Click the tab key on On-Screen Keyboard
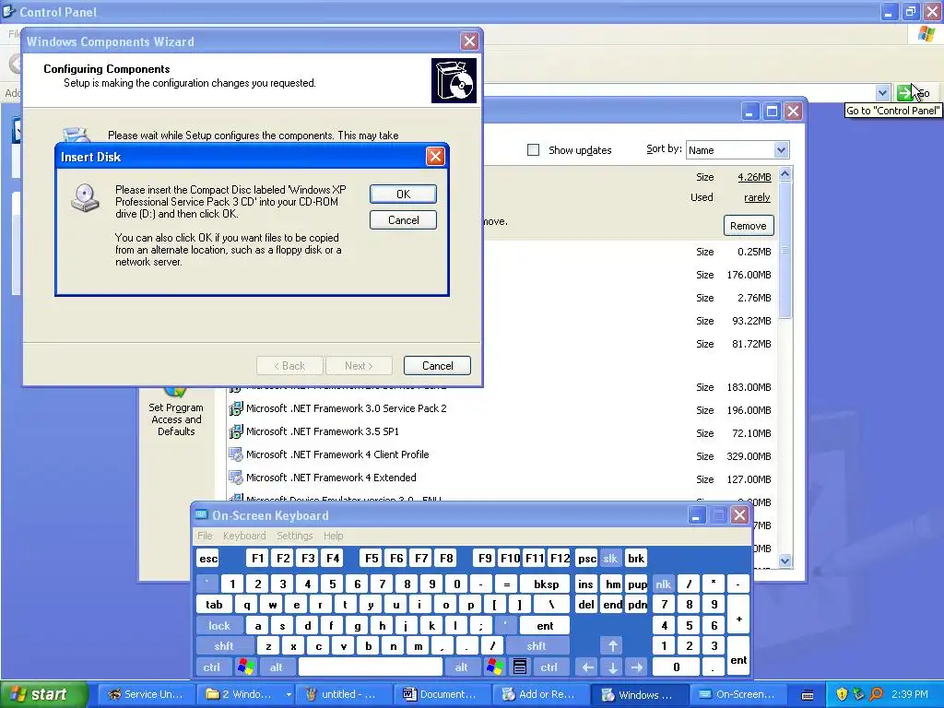The height and width of the screenshot is (708, 944). click(x=214, y=605)
